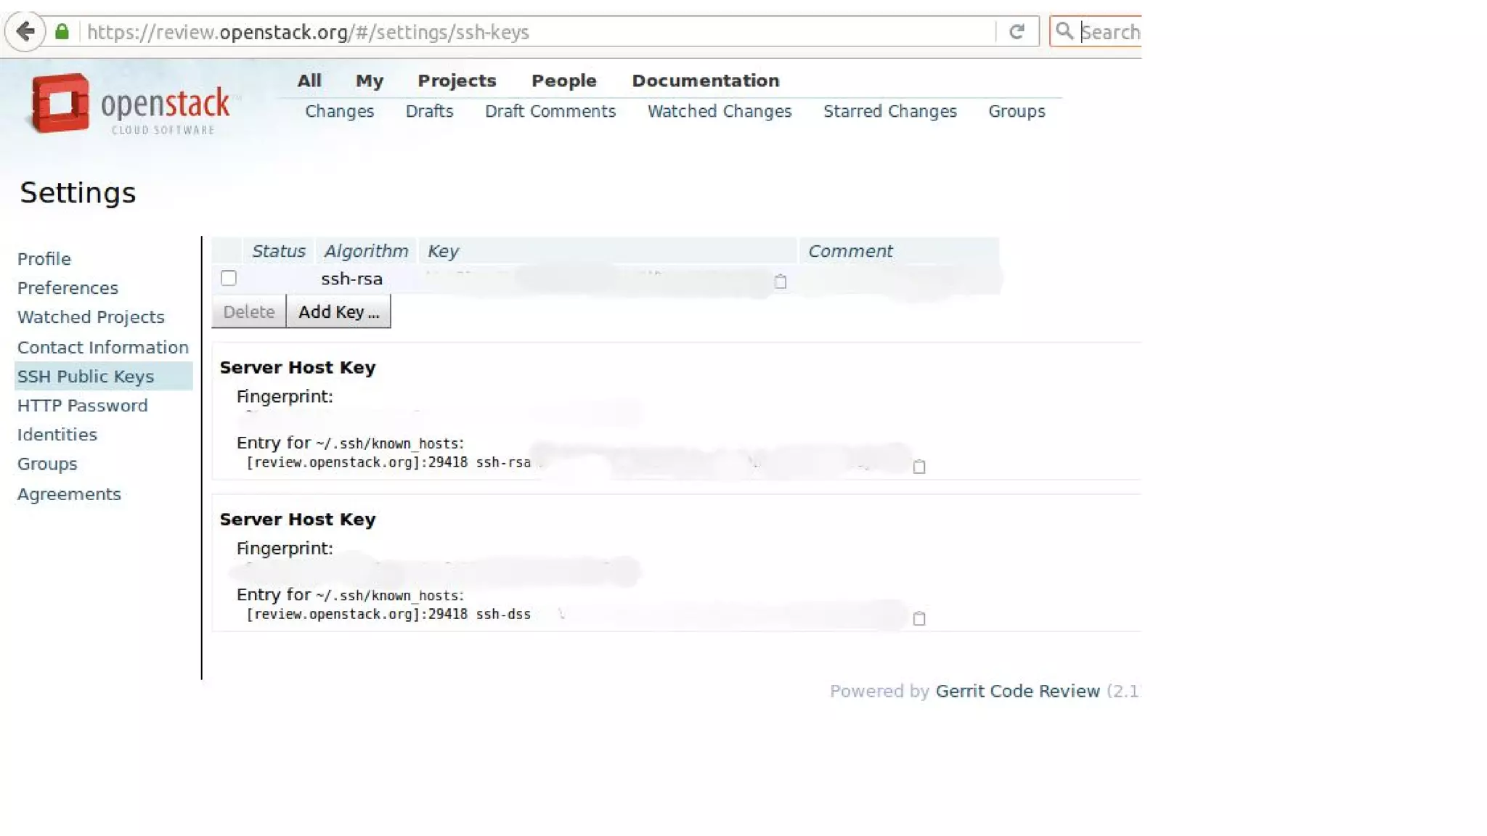Click the OpenStack logo
1487x836 pixels.
click(131, 104)
